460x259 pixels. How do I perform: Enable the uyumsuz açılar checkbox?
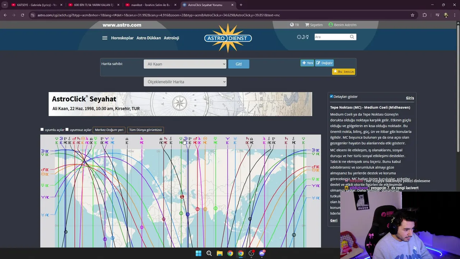coord(67,129)
